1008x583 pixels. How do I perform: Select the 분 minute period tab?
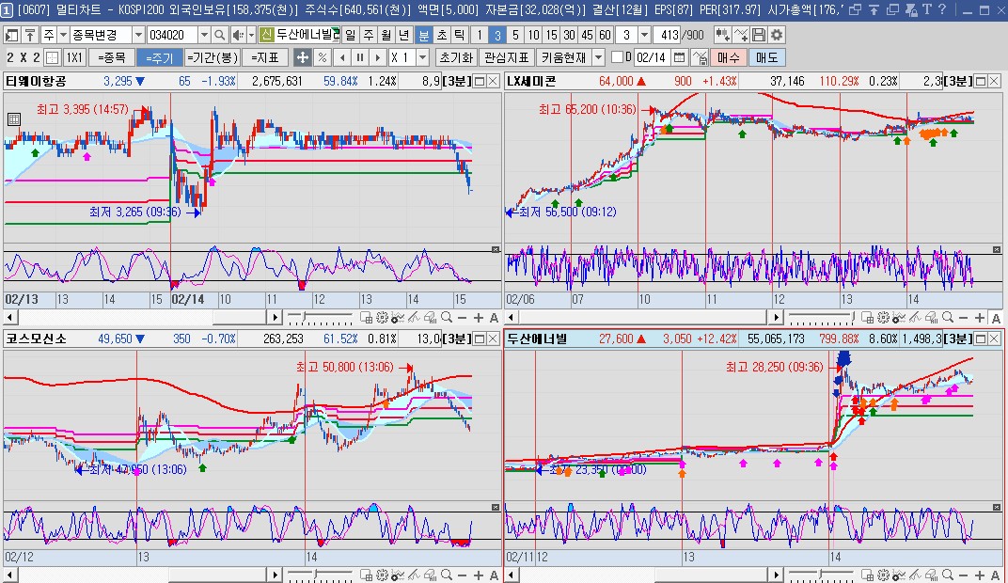pos(424,35)
